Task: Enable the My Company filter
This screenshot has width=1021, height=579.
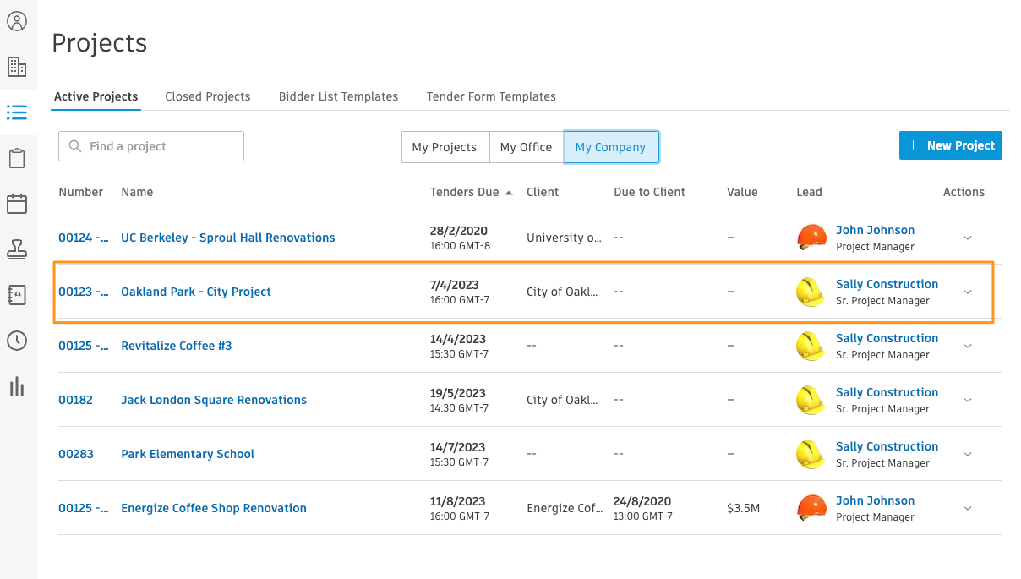Action: pos(611,146)
